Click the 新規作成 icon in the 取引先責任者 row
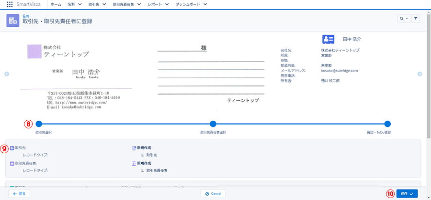The image size is (431, 200). click(134, 163)
